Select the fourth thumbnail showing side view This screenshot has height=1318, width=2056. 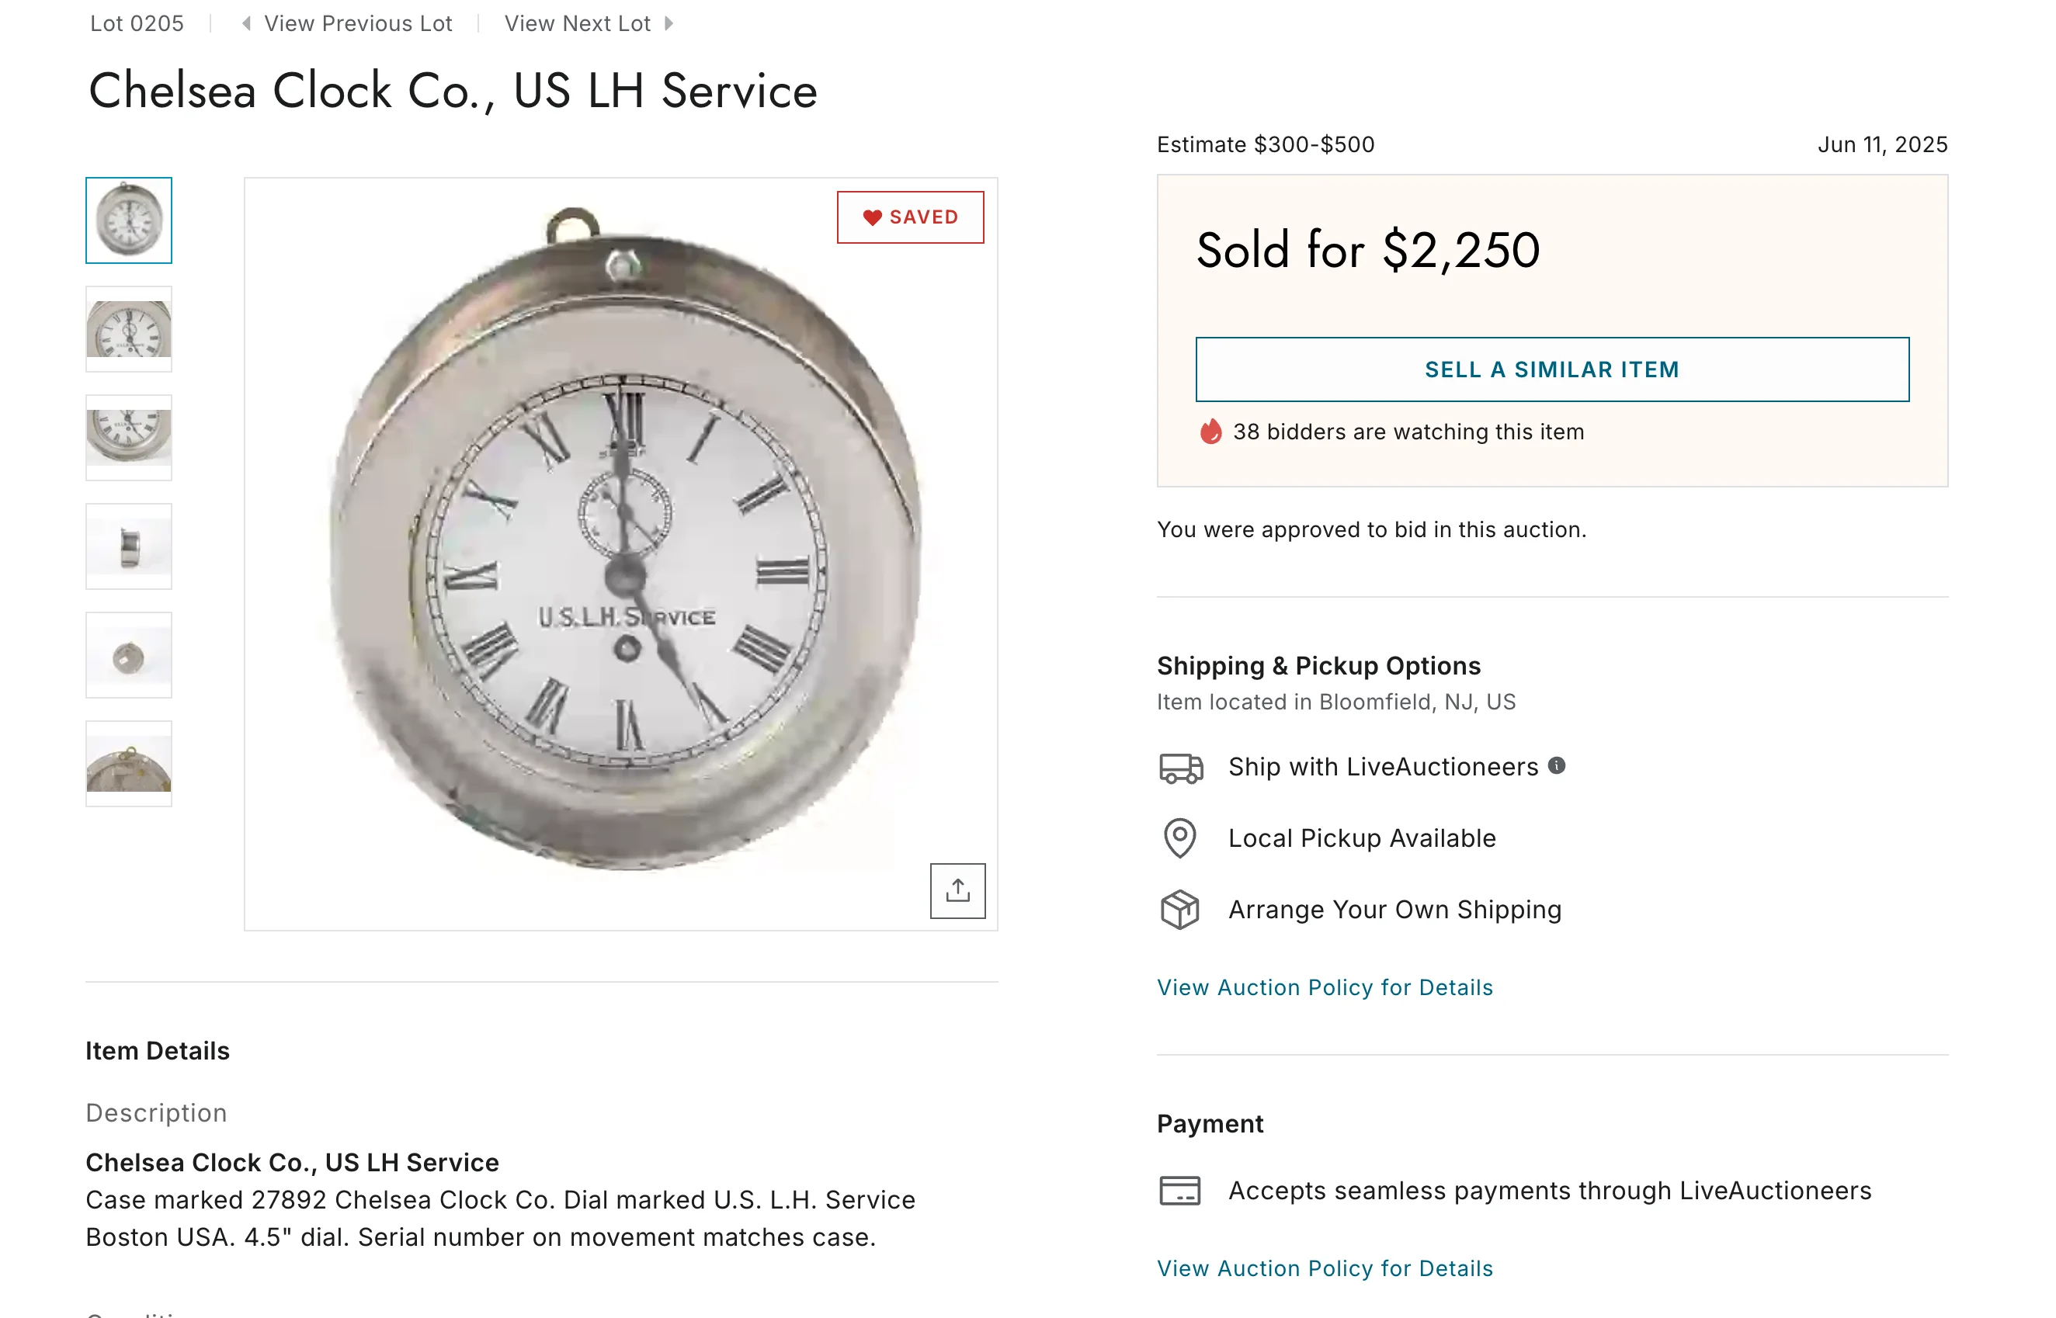(128, 546)
